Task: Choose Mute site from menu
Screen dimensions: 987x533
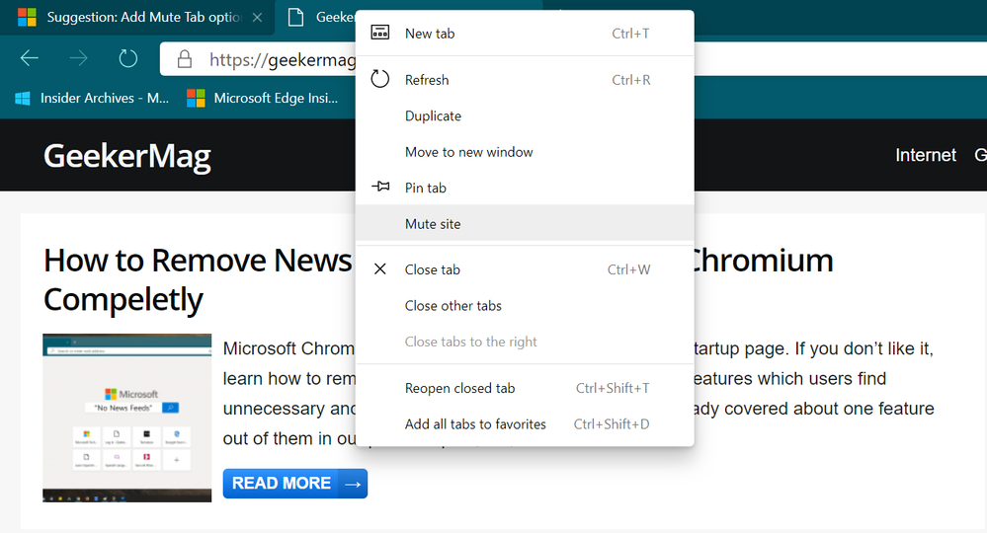Action: (525, 224)
